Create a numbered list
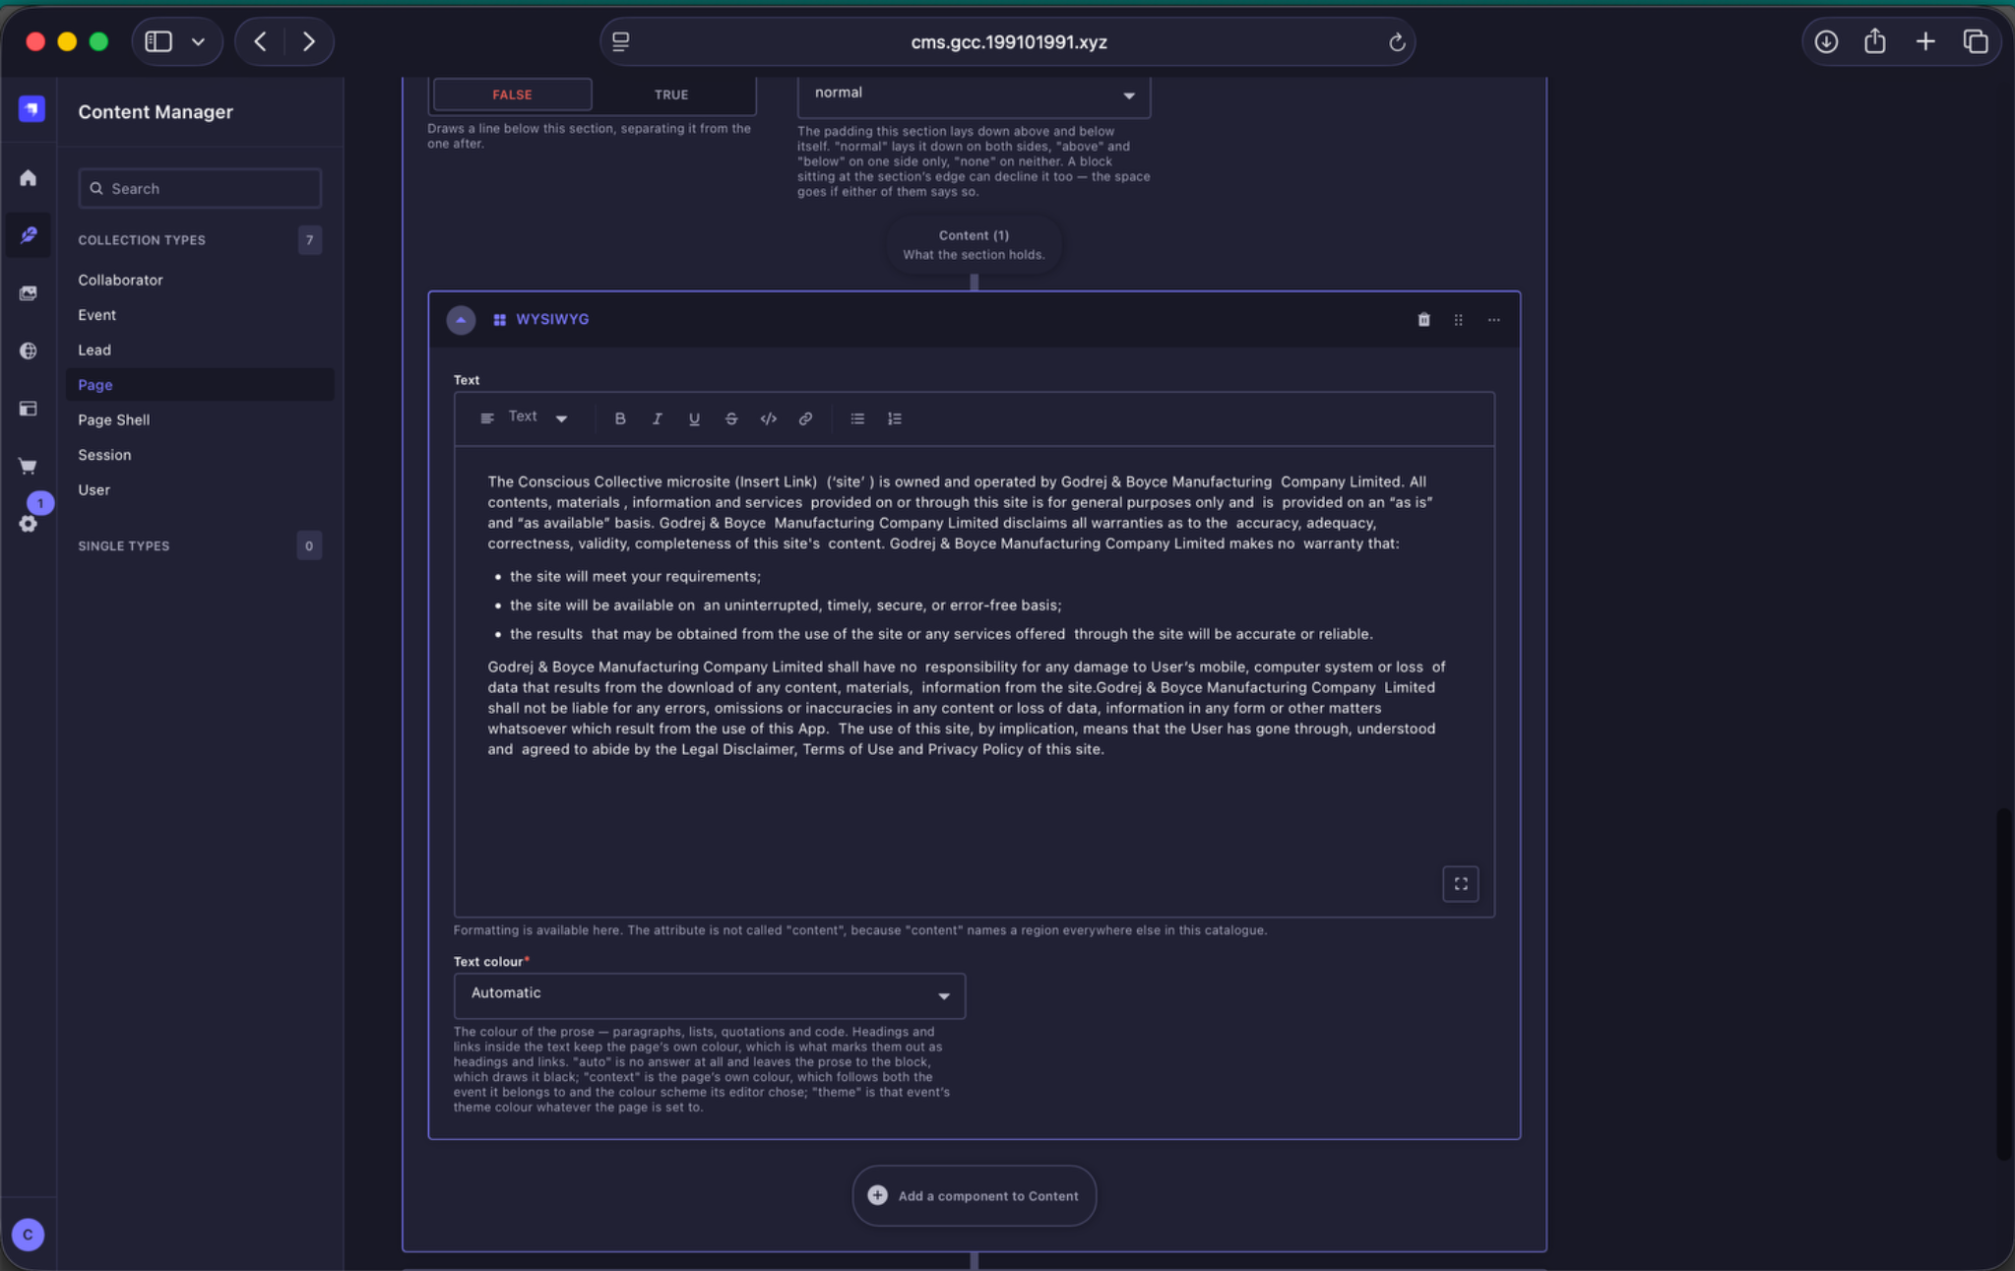Screen dimensions: 2015x1271 pyautogui.click(x=894, y=418)
